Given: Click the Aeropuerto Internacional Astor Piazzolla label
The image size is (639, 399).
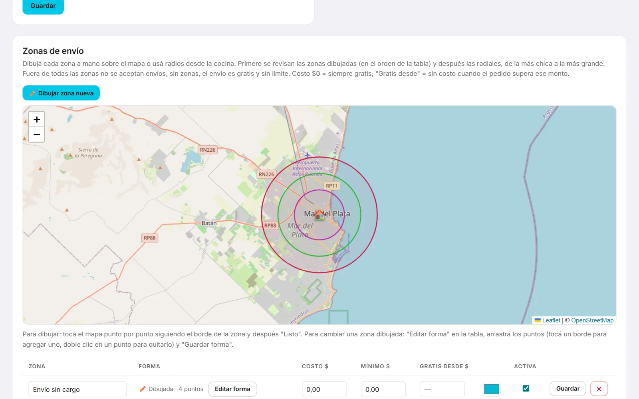Looking at the screenshot, I should 307,168.
